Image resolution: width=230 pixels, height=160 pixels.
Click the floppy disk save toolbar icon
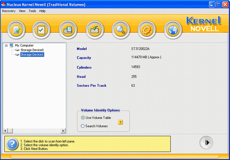click(68, 30)
